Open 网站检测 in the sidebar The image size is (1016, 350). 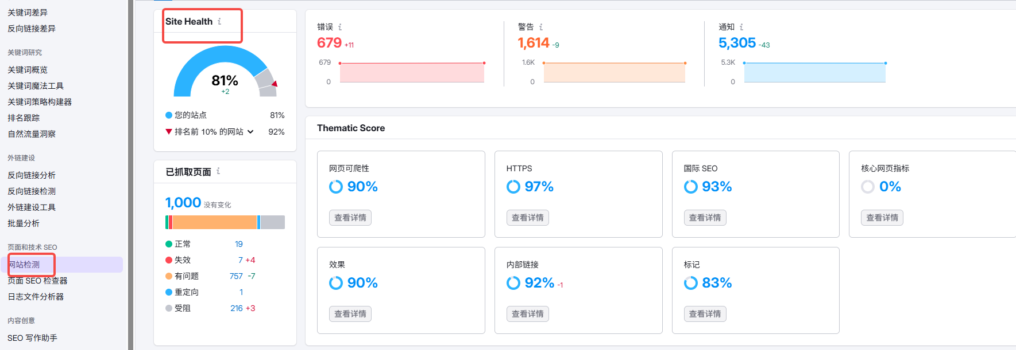tap(25, 265)
